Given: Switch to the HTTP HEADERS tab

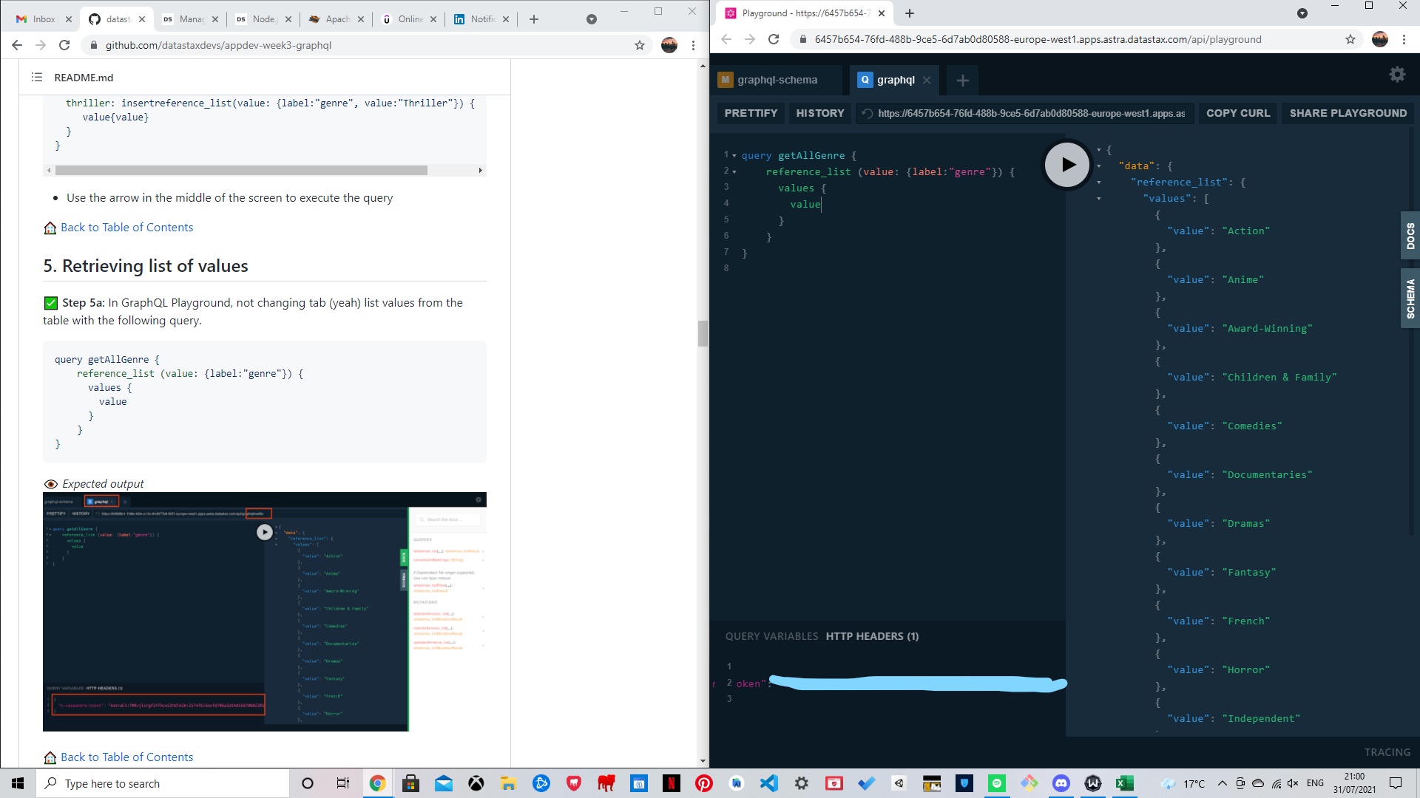Looking at the screenshot, I should [873, 636].
